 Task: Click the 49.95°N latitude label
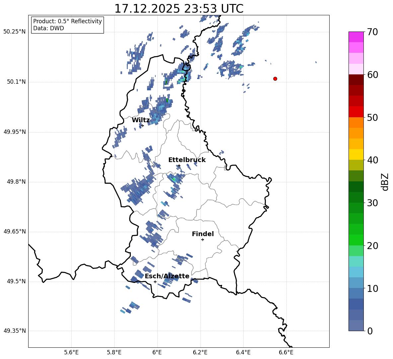pos(15,132)
